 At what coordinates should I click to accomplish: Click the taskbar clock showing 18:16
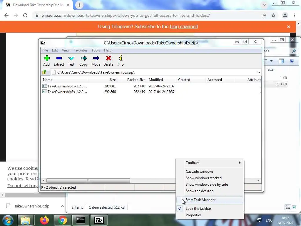tap(285, 220)
